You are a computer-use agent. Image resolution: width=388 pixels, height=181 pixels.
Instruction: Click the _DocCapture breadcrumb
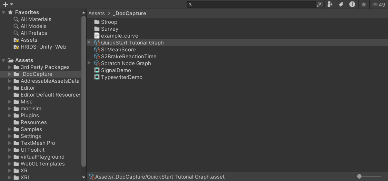pos(129,13)
